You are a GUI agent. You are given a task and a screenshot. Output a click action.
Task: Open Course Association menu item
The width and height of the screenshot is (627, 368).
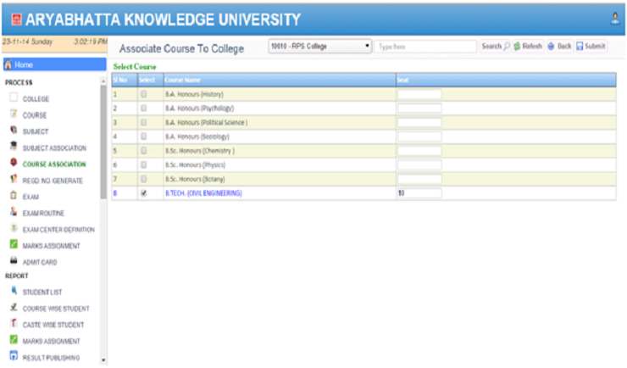[54, 164]
